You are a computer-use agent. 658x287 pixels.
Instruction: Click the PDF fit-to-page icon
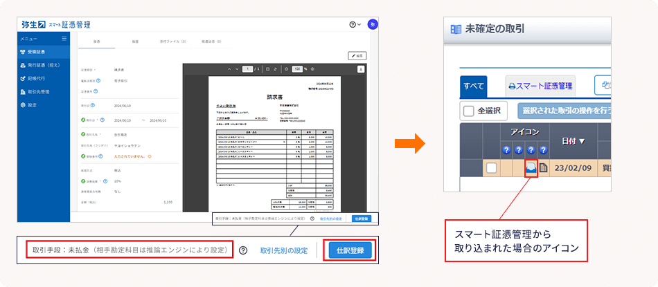tap(268, 69)
